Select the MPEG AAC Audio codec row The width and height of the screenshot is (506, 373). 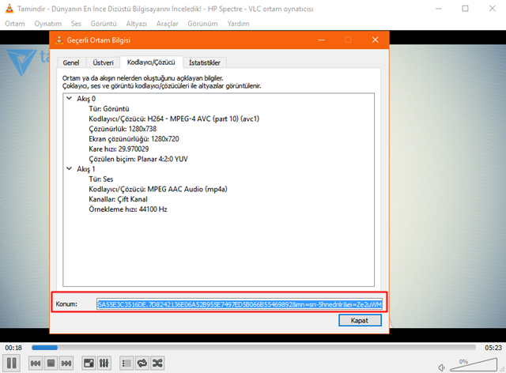(x=158, y=189)
